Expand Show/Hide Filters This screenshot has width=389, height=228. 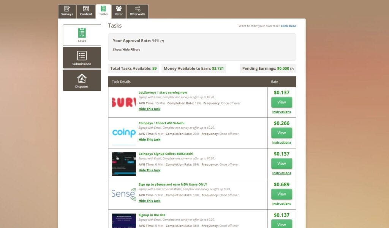pyautogui.click(x=127, y=50)
